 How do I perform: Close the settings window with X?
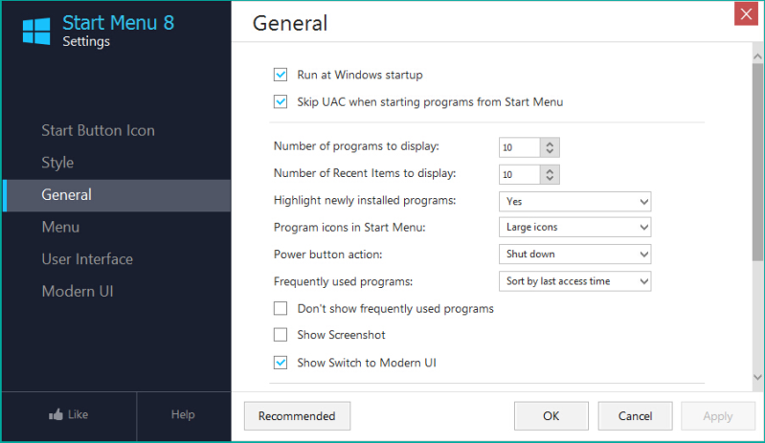[747, 13]
